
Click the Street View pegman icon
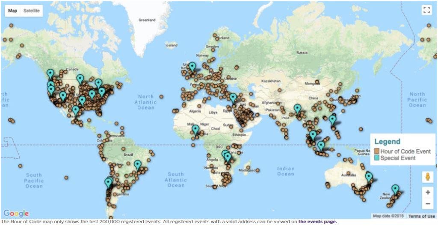click(427, 177)
